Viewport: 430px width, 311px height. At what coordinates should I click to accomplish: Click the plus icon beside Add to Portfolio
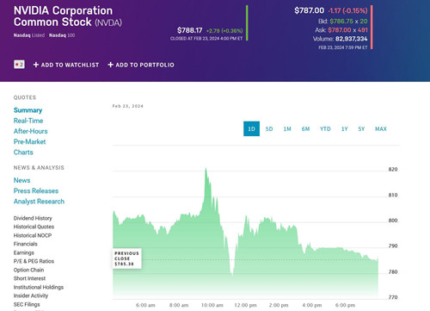[x=110, y=65]
